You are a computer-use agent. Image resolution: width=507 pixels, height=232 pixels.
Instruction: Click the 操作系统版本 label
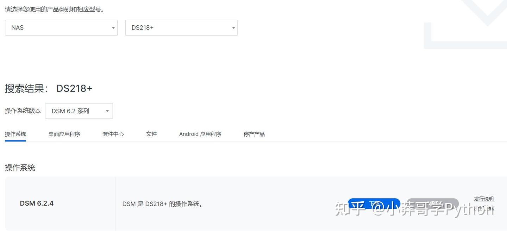pos(23,111)
